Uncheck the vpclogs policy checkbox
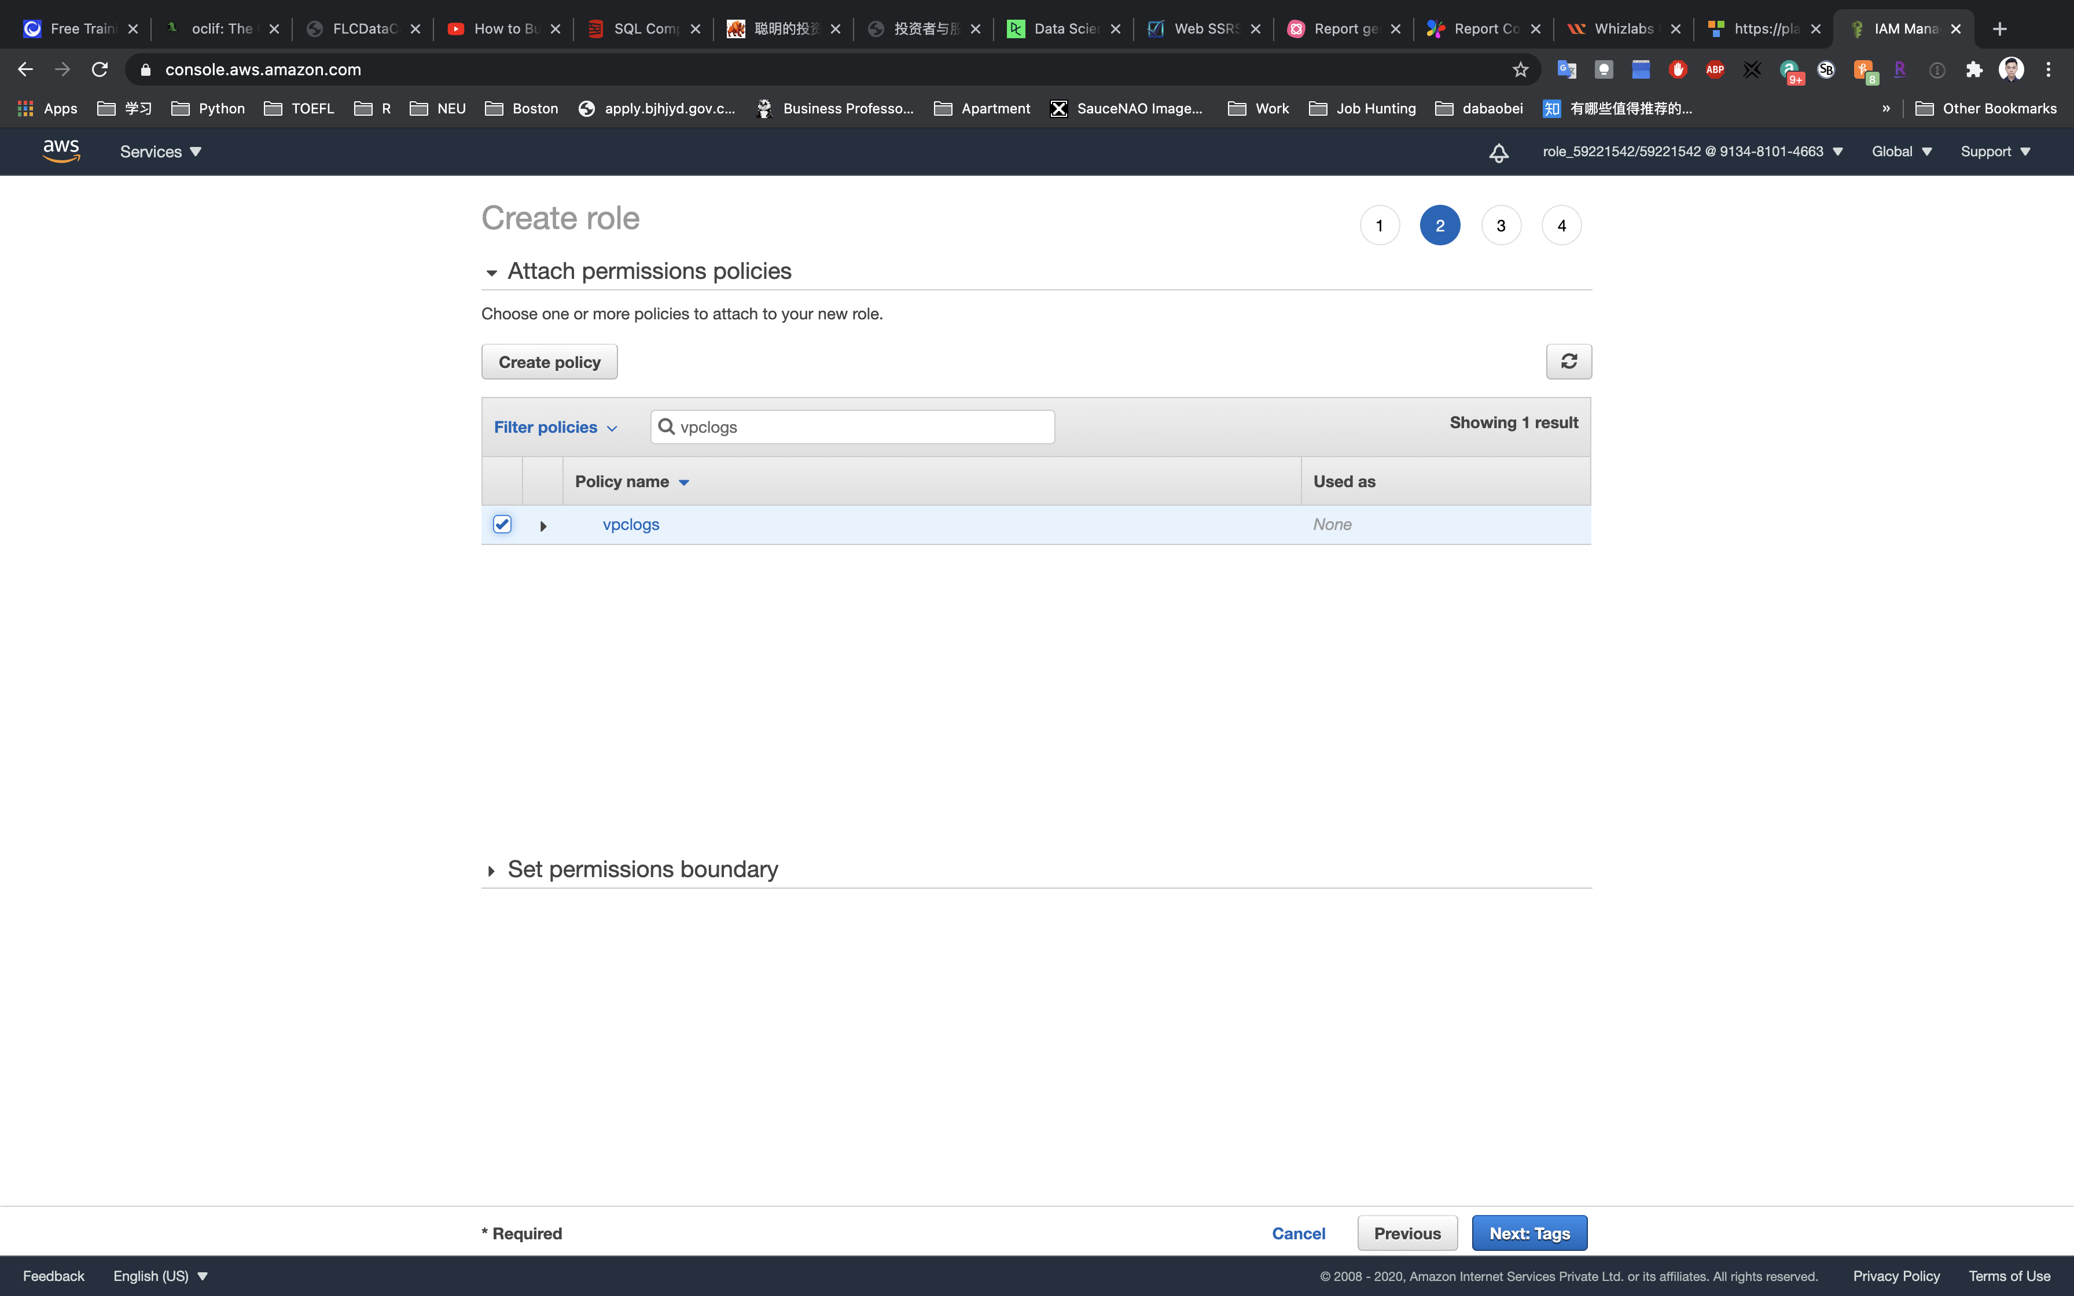The width and height of the screenshot is (2074, 1296). pyautogui.click(x=502, y=524)
